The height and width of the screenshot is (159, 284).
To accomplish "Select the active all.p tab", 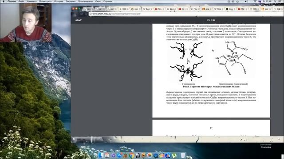I will click(x=206, y=9).
